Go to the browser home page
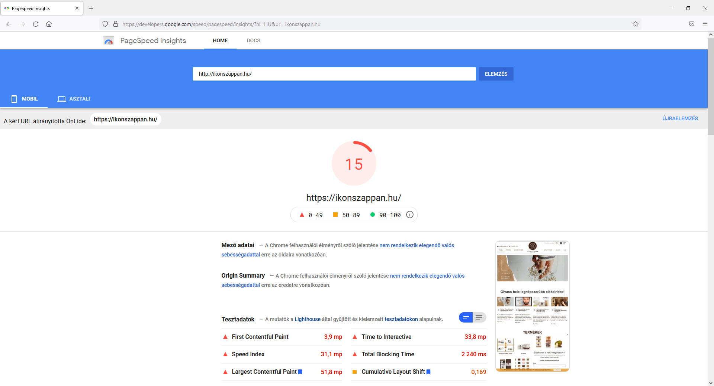 point(49,24)
